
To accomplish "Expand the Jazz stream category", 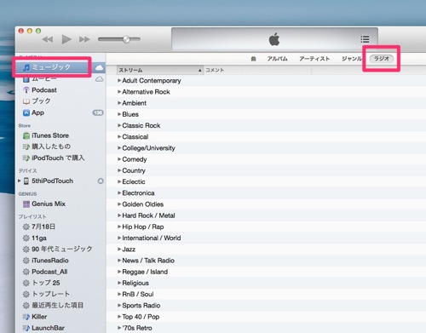I will (119, 250).
